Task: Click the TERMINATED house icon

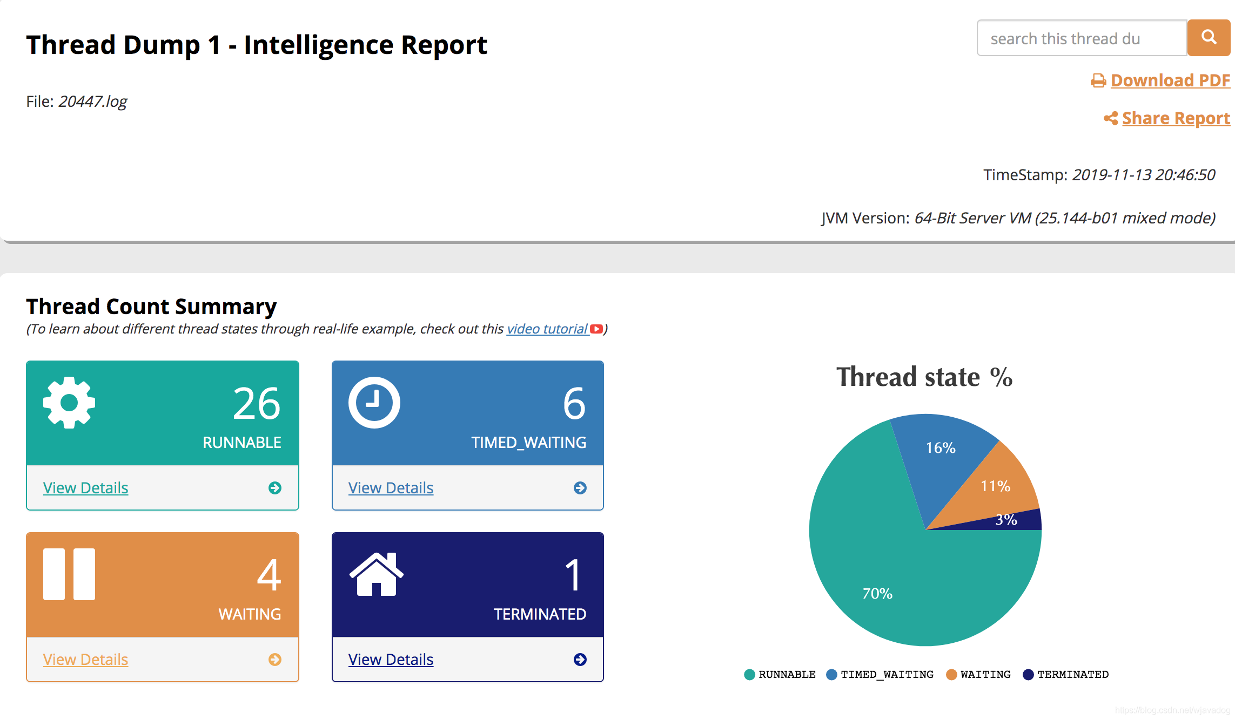Action: click(x=376, y=574)
